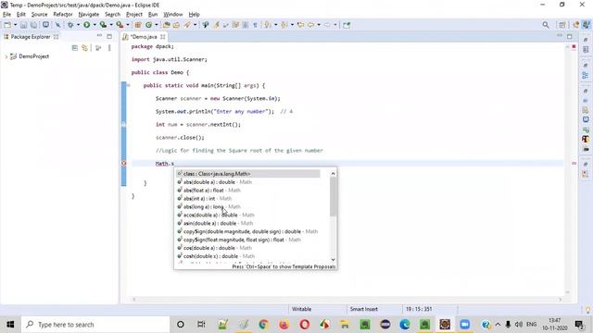Click the New Java Package icon
Screen dimensions: 593x333
coord(138,25)
